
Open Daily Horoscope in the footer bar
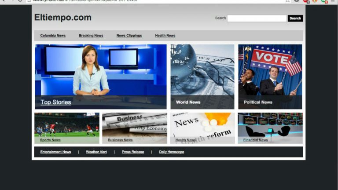coord(172,152)
